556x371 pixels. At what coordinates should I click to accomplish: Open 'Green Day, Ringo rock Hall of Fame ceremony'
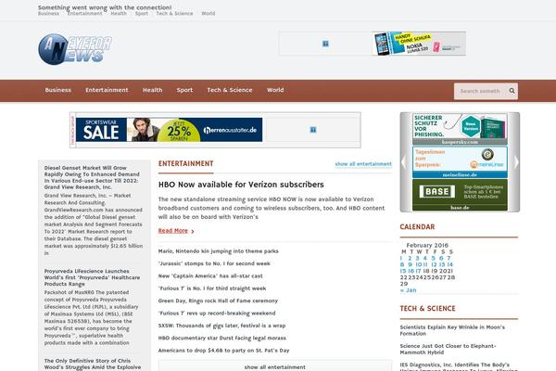tap(218, 301)
